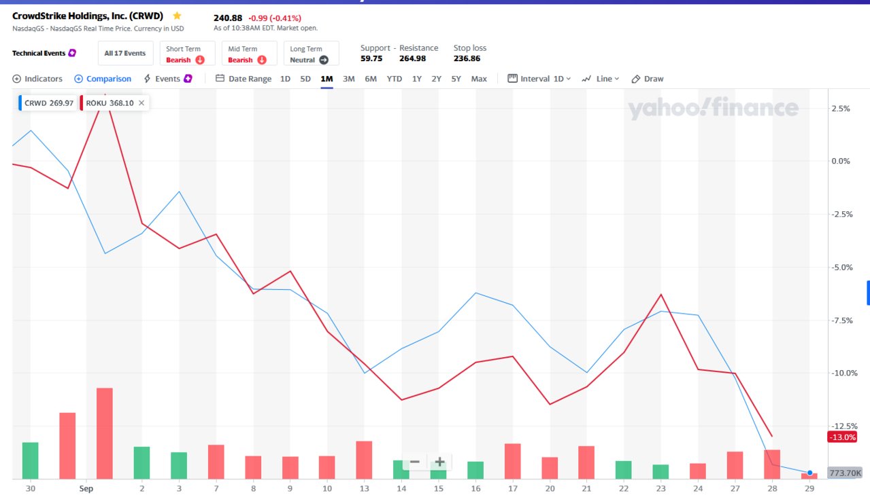Click the tall red volume bar at Sep 1
The height and width of the screenshot is (495, 870).
(104, 433)
